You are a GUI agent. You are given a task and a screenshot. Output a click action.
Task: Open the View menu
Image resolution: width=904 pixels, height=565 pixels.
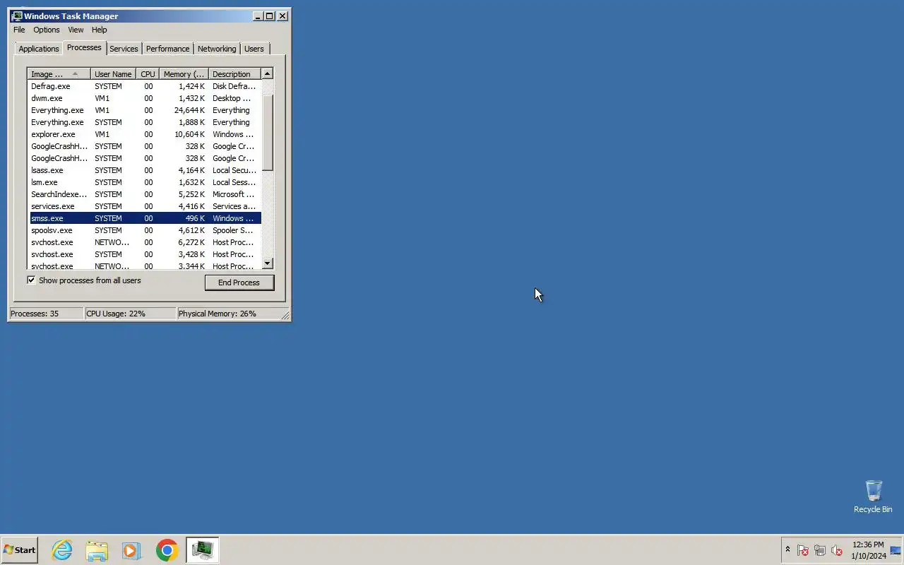click(76, 30)
